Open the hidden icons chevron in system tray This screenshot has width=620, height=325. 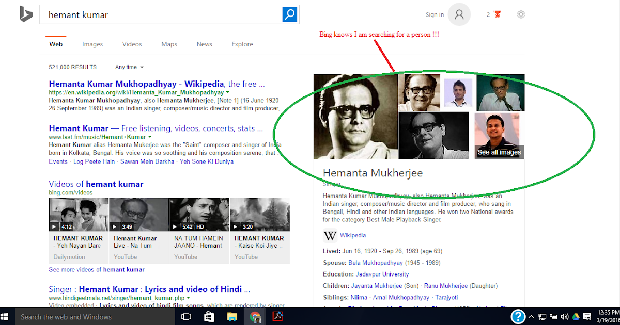(531, 316)
